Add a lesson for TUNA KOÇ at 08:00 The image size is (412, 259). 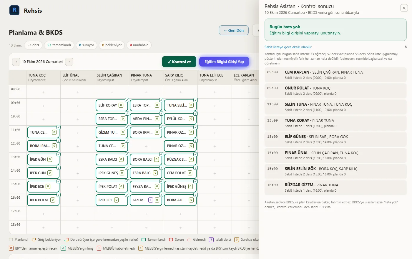44,92
